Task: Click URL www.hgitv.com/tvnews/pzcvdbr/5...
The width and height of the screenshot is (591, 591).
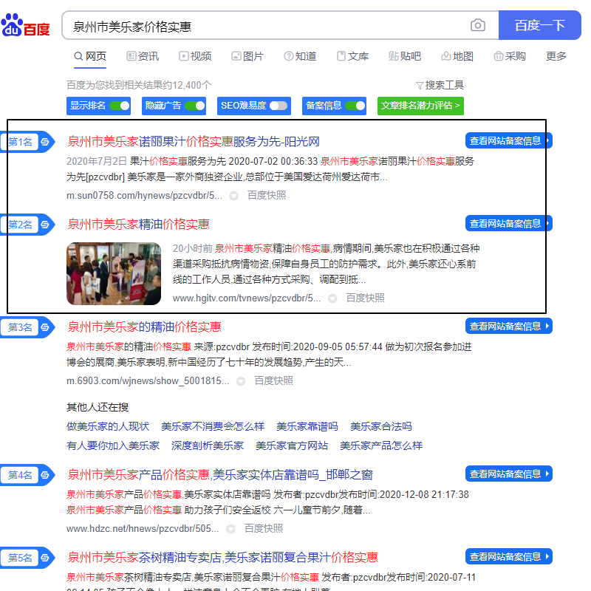Action: click(x=247, y=298)
